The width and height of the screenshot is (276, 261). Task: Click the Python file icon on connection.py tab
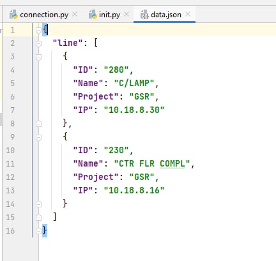[13, 15]
